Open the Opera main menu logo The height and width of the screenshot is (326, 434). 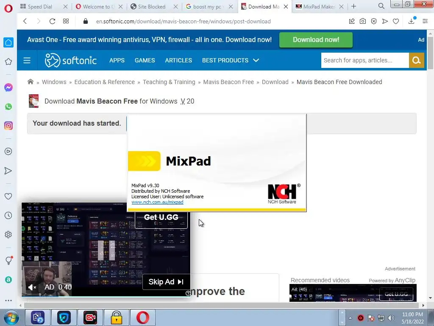(x=8, y=8)
